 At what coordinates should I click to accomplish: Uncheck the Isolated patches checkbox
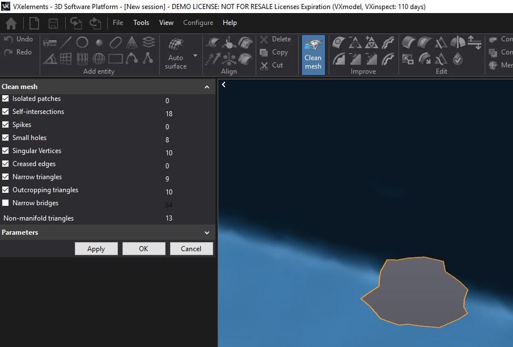[x=6, y=99]
